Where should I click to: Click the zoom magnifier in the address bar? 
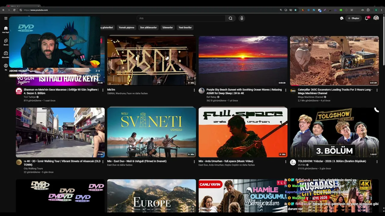click(x=281, y=10)
